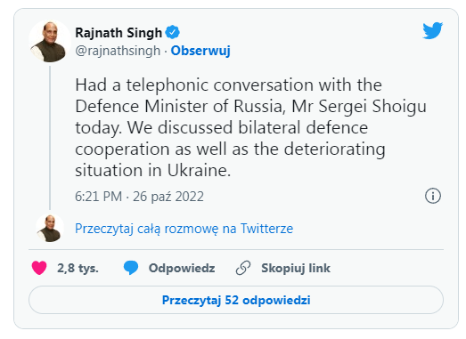466x339 pixels.
Task: Click the Twitter bird logo
Action: [x=433, y=30]
